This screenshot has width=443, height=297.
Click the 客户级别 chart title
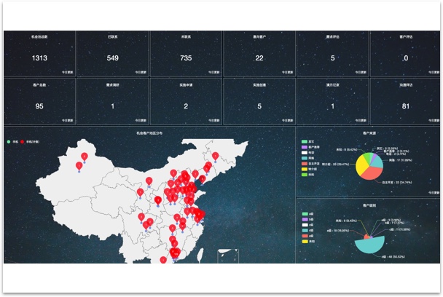369,205
